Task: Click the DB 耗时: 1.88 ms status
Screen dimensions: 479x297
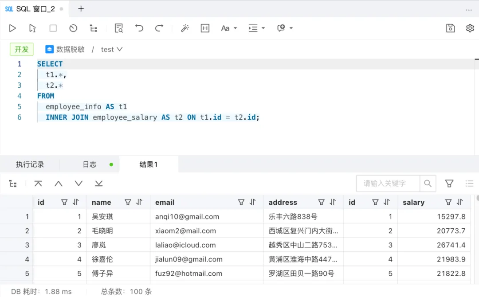Action: tap(41, 292)
